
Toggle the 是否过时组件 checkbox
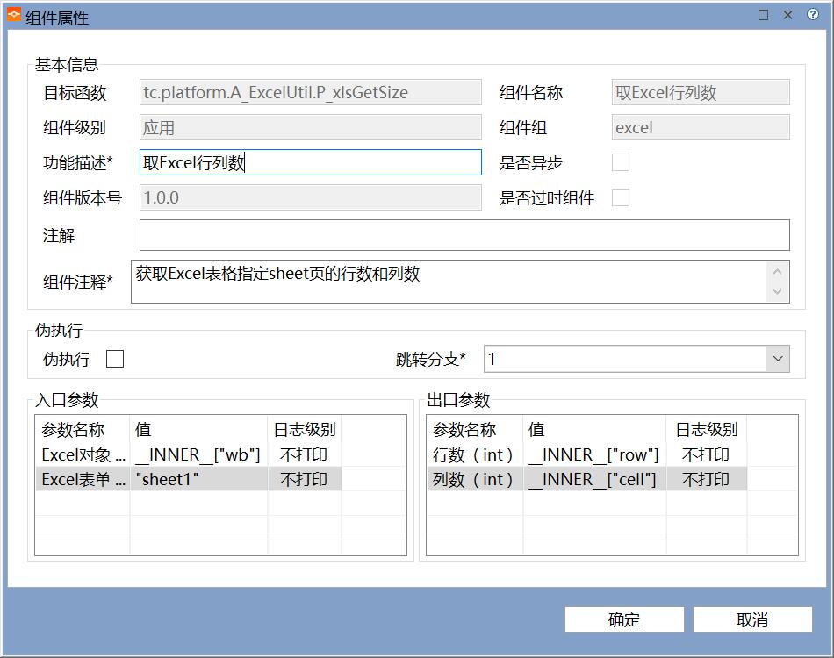click(x=620, y=197)
